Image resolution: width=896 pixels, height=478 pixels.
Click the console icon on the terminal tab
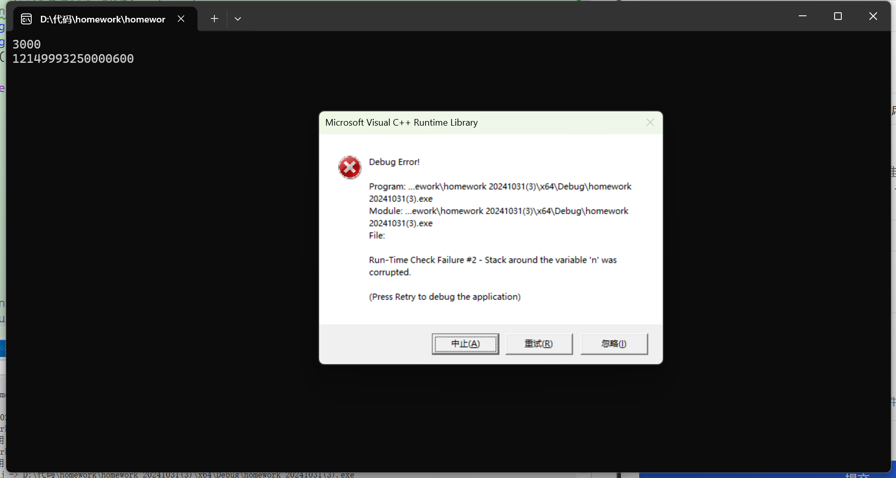(x=26, y=19)
